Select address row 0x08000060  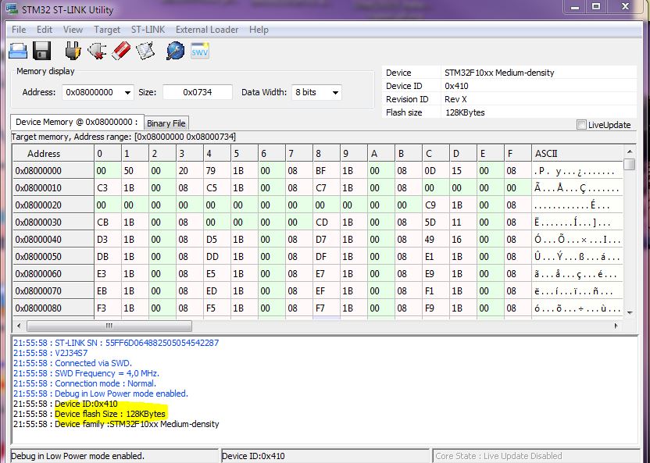point(53,274)
